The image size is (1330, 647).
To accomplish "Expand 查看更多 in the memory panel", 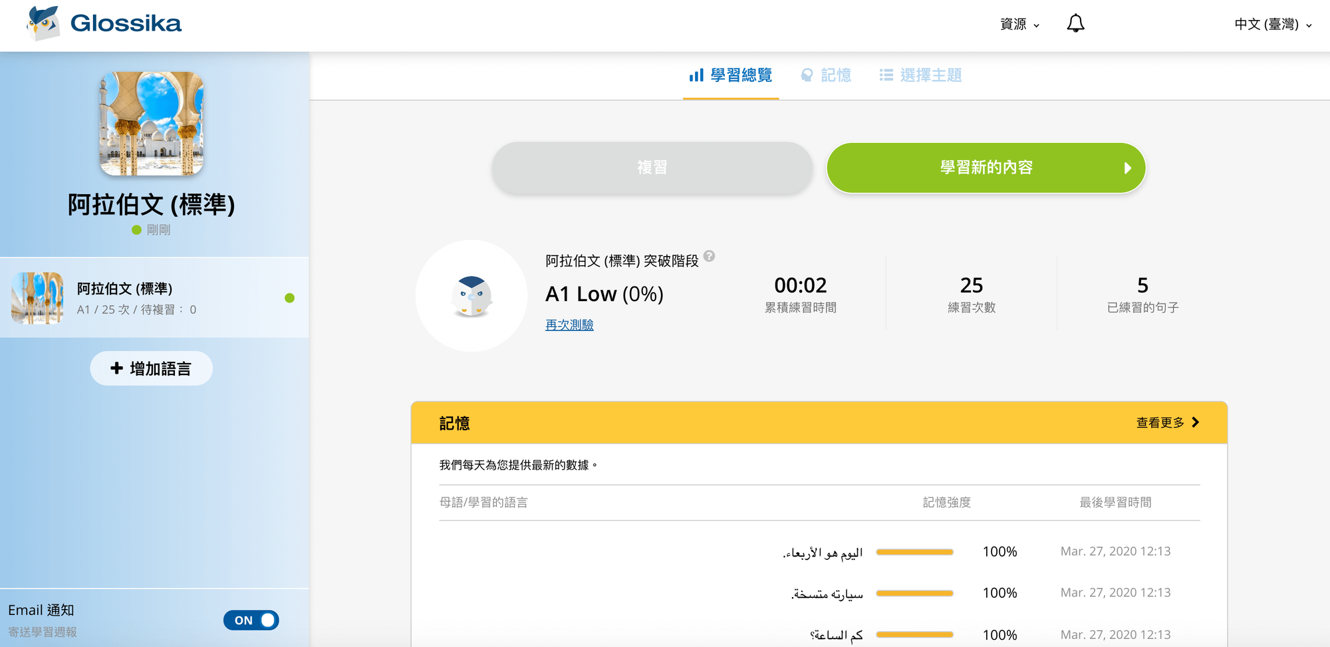I will point(1168,422).
